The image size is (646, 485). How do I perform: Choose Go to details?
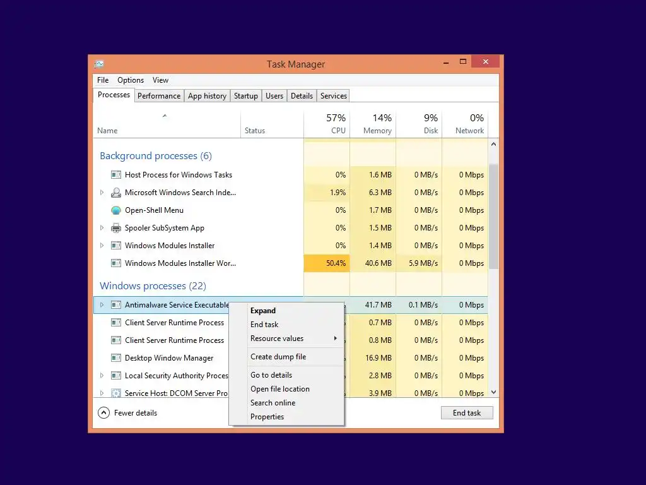[x=286, y=375]
